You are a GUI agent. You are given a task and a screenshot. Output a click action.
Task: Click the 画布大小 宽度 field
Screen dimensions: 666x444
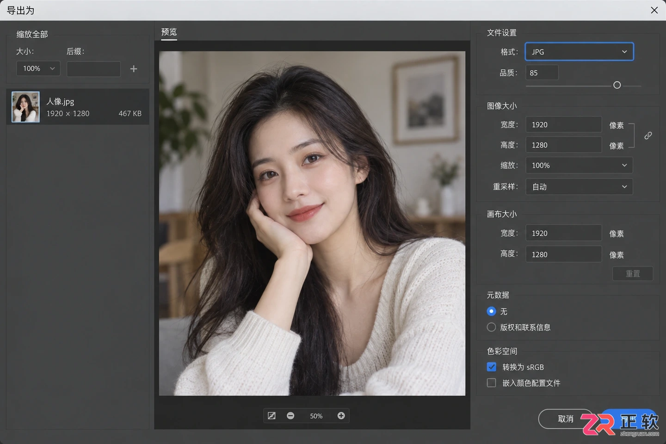(x=564, y=233)
